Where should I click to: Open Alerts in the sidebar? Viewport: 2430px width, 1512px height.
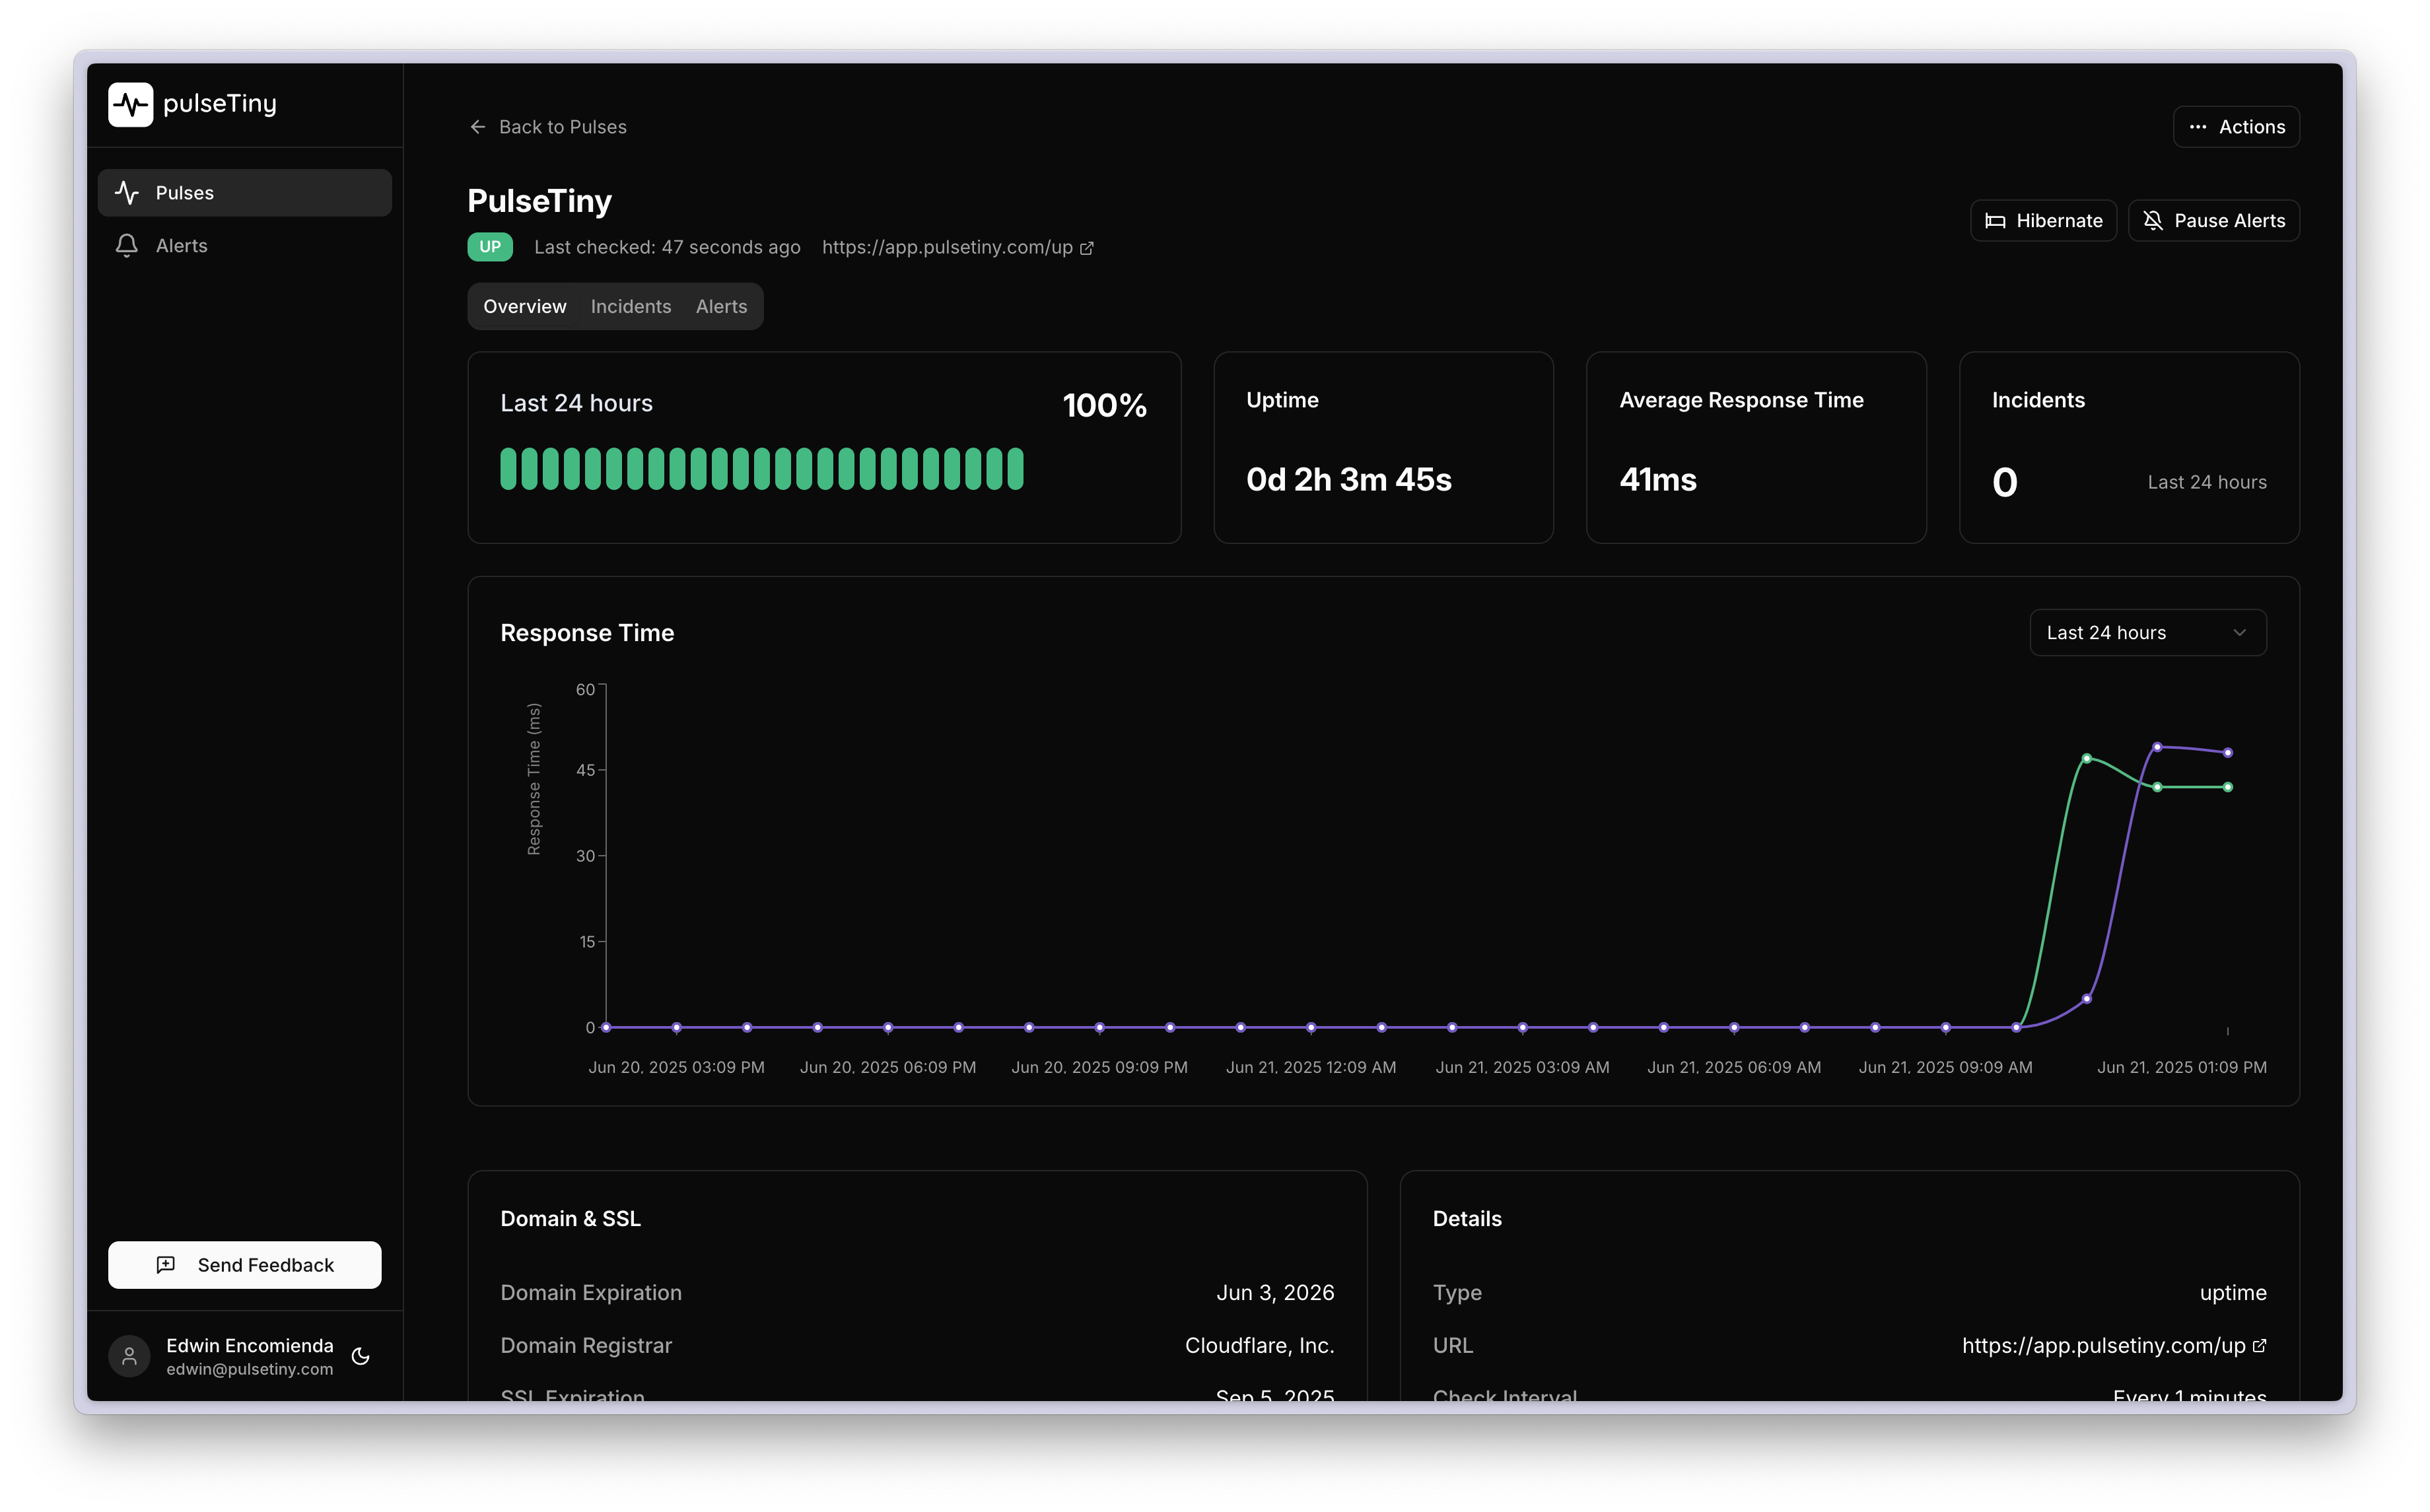tap(245, 245)
